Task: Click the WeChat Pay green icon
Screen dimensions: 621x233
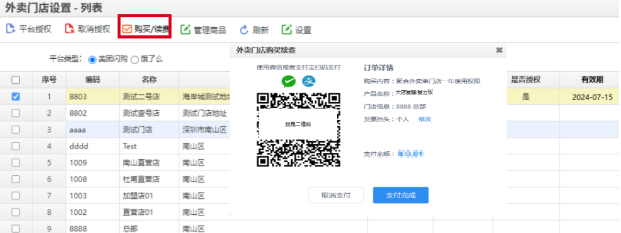Action: [x=289, y=81]
